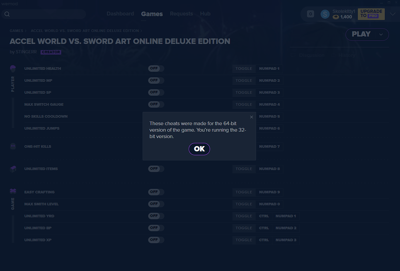Click the ghost icon beside One-Hit Kills
This screenshot has height=271, width=400.
point(13,146)
